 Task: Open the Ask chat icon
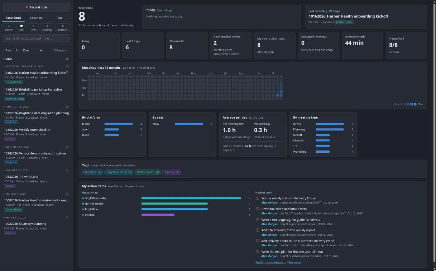click(x=21, y=28)
